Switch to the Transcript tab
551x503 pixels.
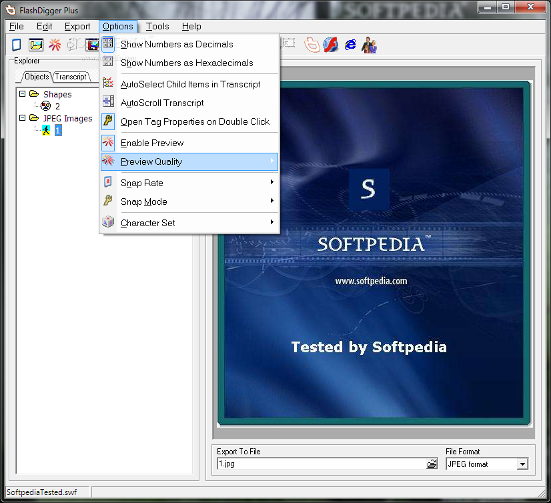tap(71, 77)
